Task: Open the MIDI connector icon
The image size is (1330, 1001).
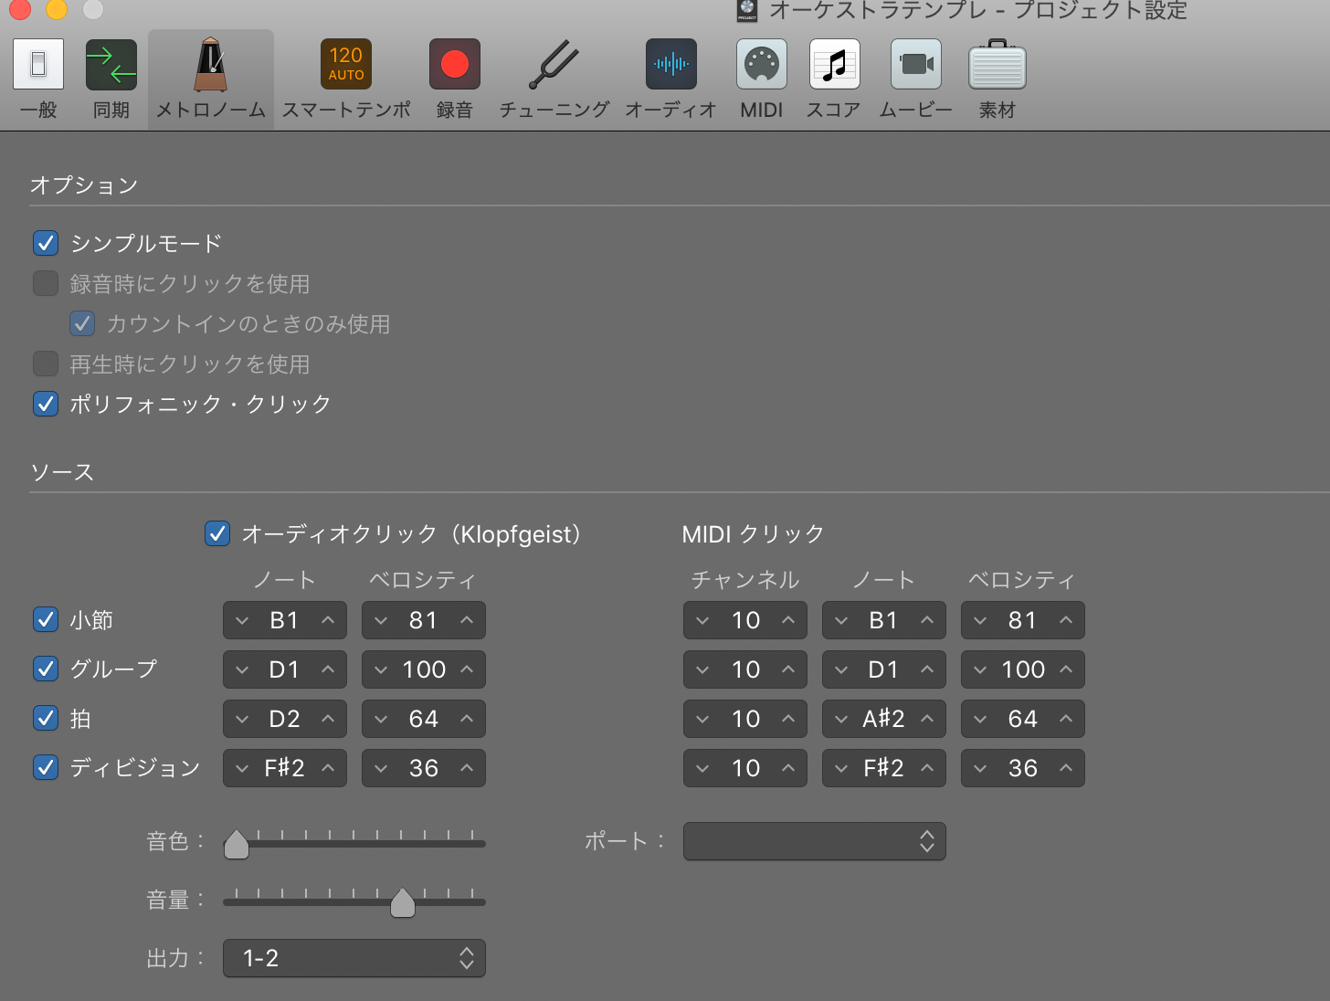Action: point(762,64)
